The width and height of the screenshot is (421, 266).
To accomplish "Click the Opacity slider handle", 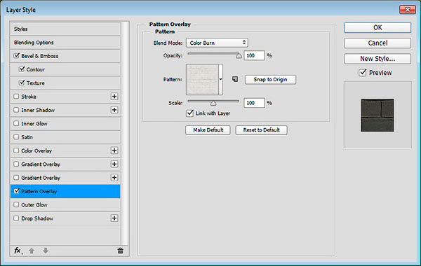I will click(239, 56).
